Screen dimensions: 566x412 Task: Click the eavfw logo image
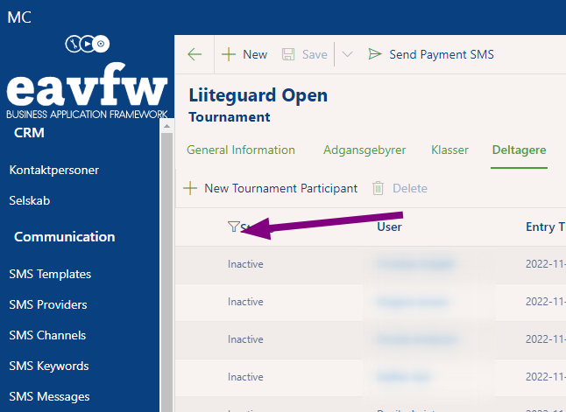tap(87, 77)
